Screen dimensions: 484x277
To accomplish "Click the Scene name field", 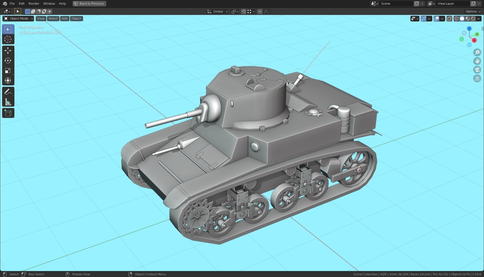I will click(x=396, y=4).
